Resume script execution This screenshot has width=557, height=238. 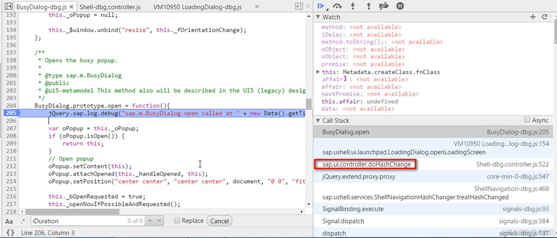pos(321,6)
